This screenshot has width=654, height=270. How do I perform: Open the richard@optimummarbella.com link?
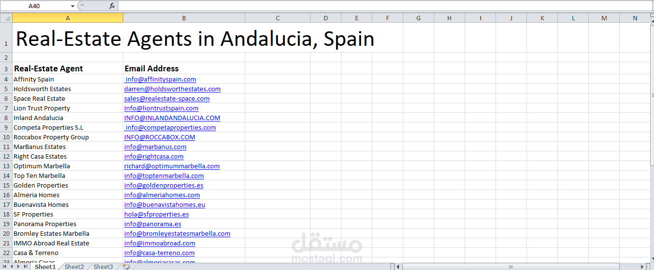tap(172, 166)
